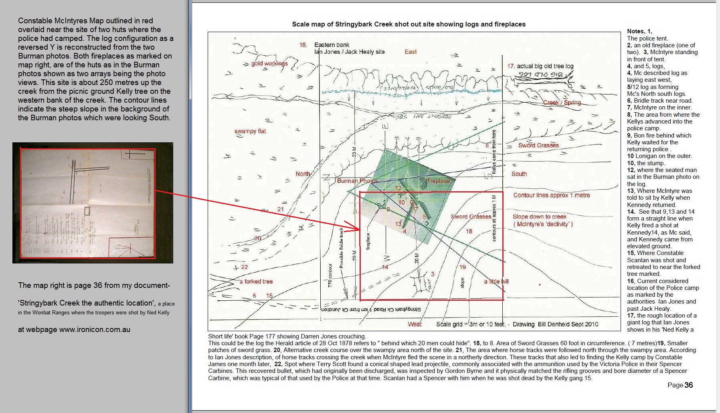The width and height of the screenshot is (720, 413).
Task: Select note "13, Where McIntyre was"
Action: click(x=659, y=191)
